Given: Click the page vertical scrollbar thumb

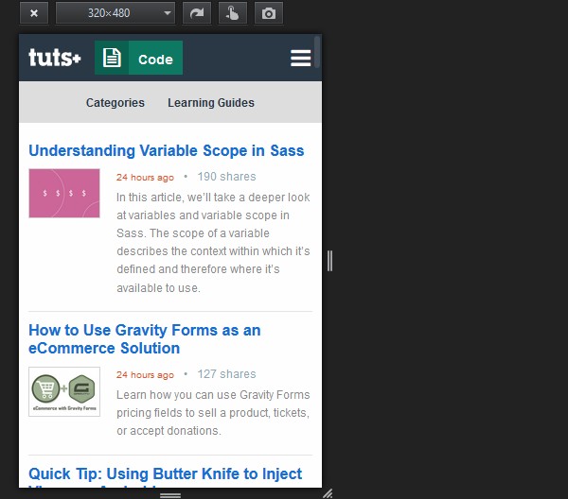Looking at the screenshot, I should (x=317, y=51).
